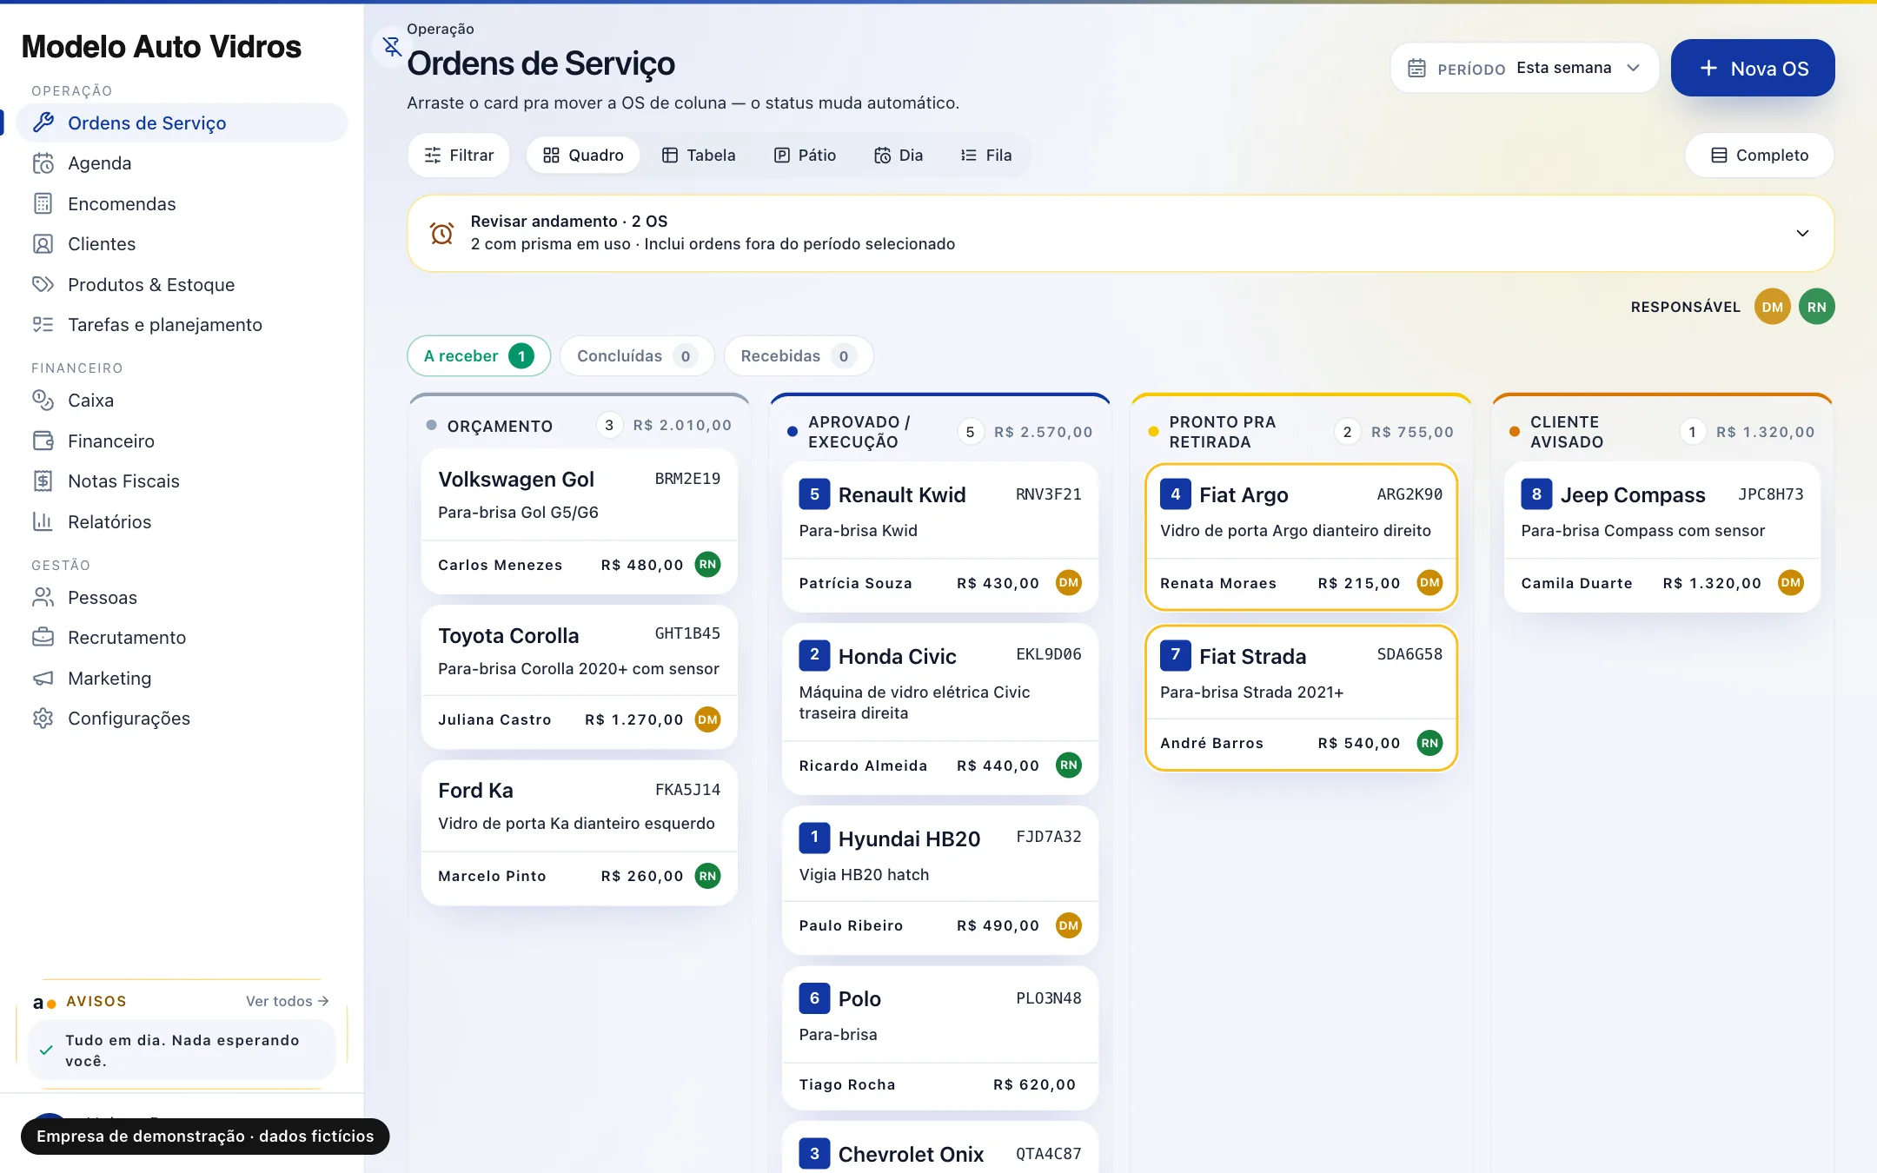1877x1173 pixels.
Task: Select the Concluídas filter chip
Action: tap(637, 356)
